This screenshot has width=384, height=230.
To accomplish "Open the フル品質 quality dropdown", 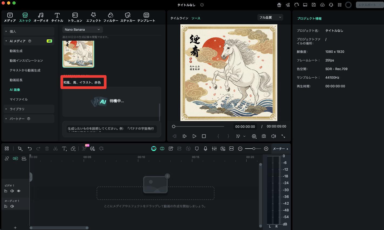I will pos(270,17).
